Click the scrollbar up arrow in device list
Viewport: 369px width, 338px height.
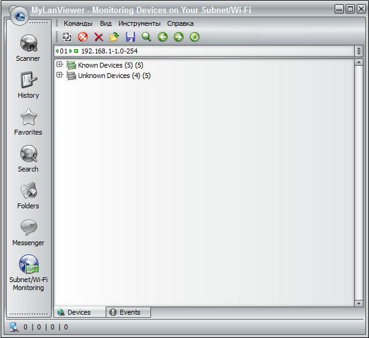click(x=359, y=63)
